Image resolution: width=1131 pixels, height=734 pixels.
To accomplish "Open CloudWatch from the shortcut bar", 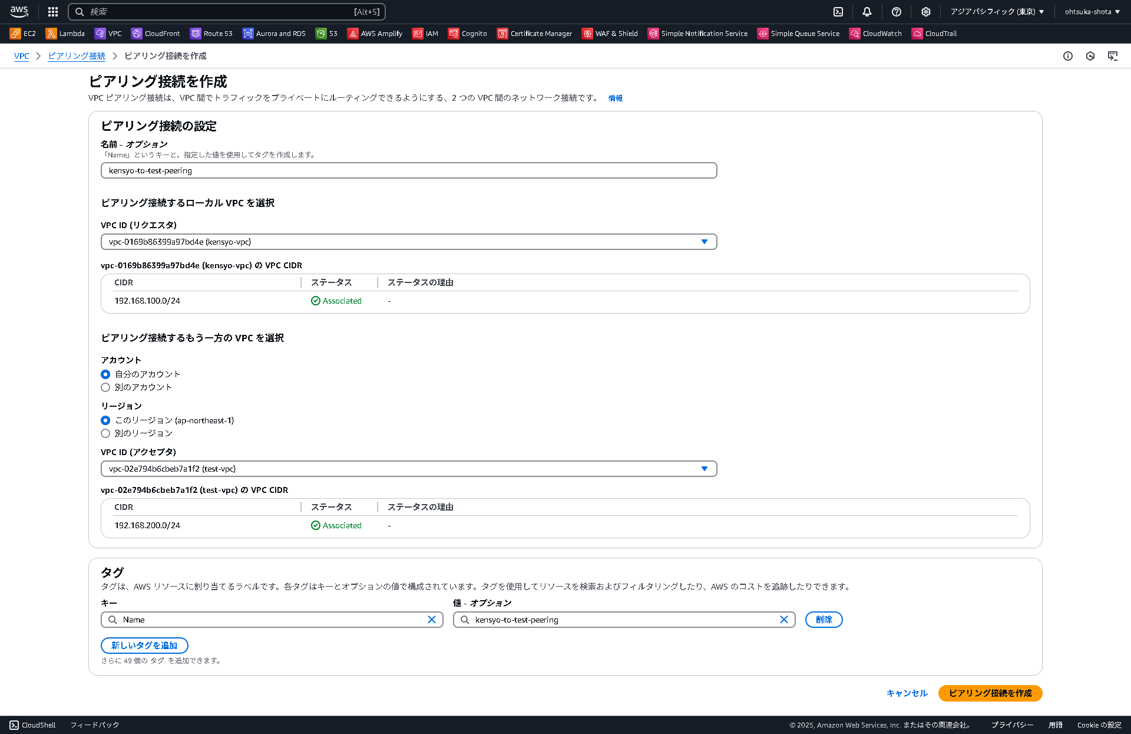I will 876,34.
